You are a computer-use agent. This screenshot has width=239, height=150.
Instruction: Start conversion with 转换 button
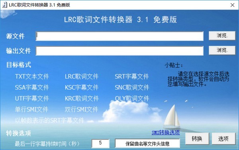(x=197, y=138)
